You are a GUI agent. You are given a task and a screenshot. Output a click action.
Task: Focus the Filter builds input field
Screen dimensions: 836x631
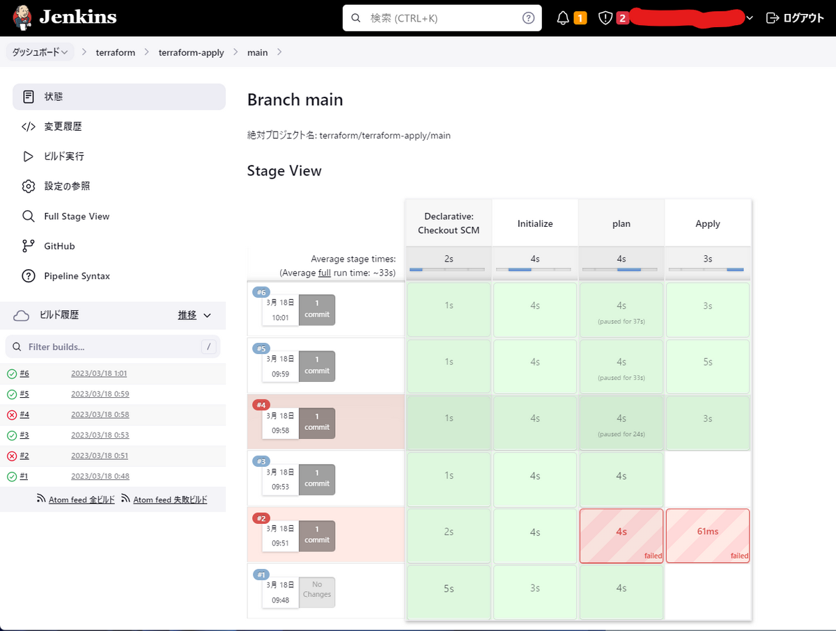click(113, 346)
